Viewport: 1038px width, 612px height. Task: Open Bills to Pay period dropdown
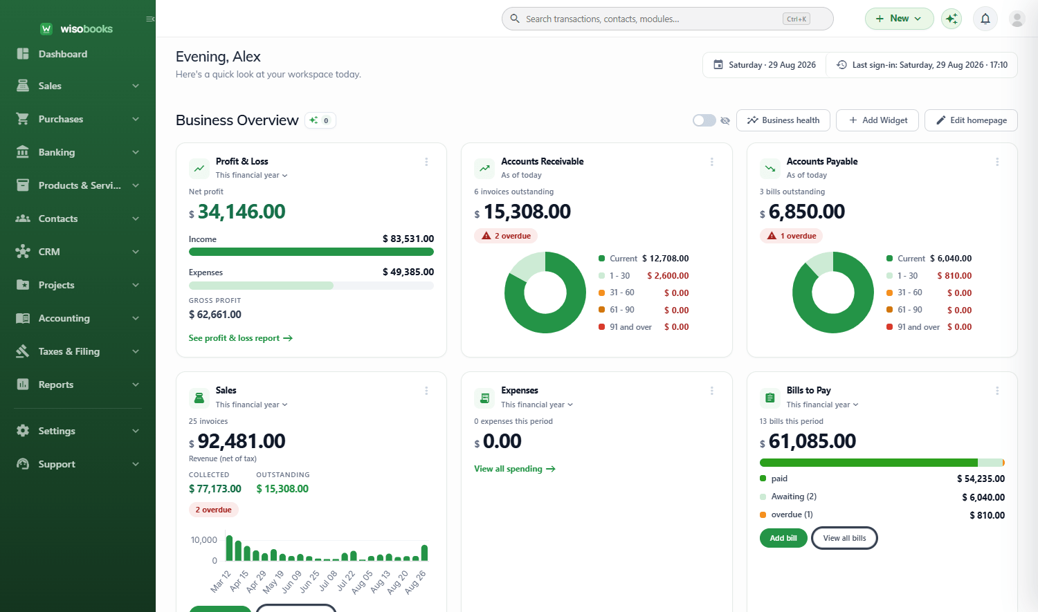822,405
